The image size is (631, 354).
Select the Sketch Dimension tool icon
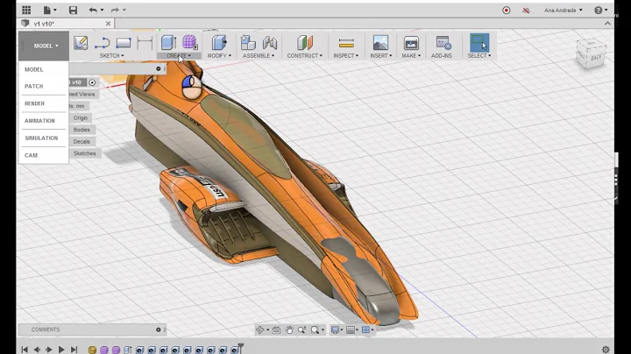pos(145,43)
